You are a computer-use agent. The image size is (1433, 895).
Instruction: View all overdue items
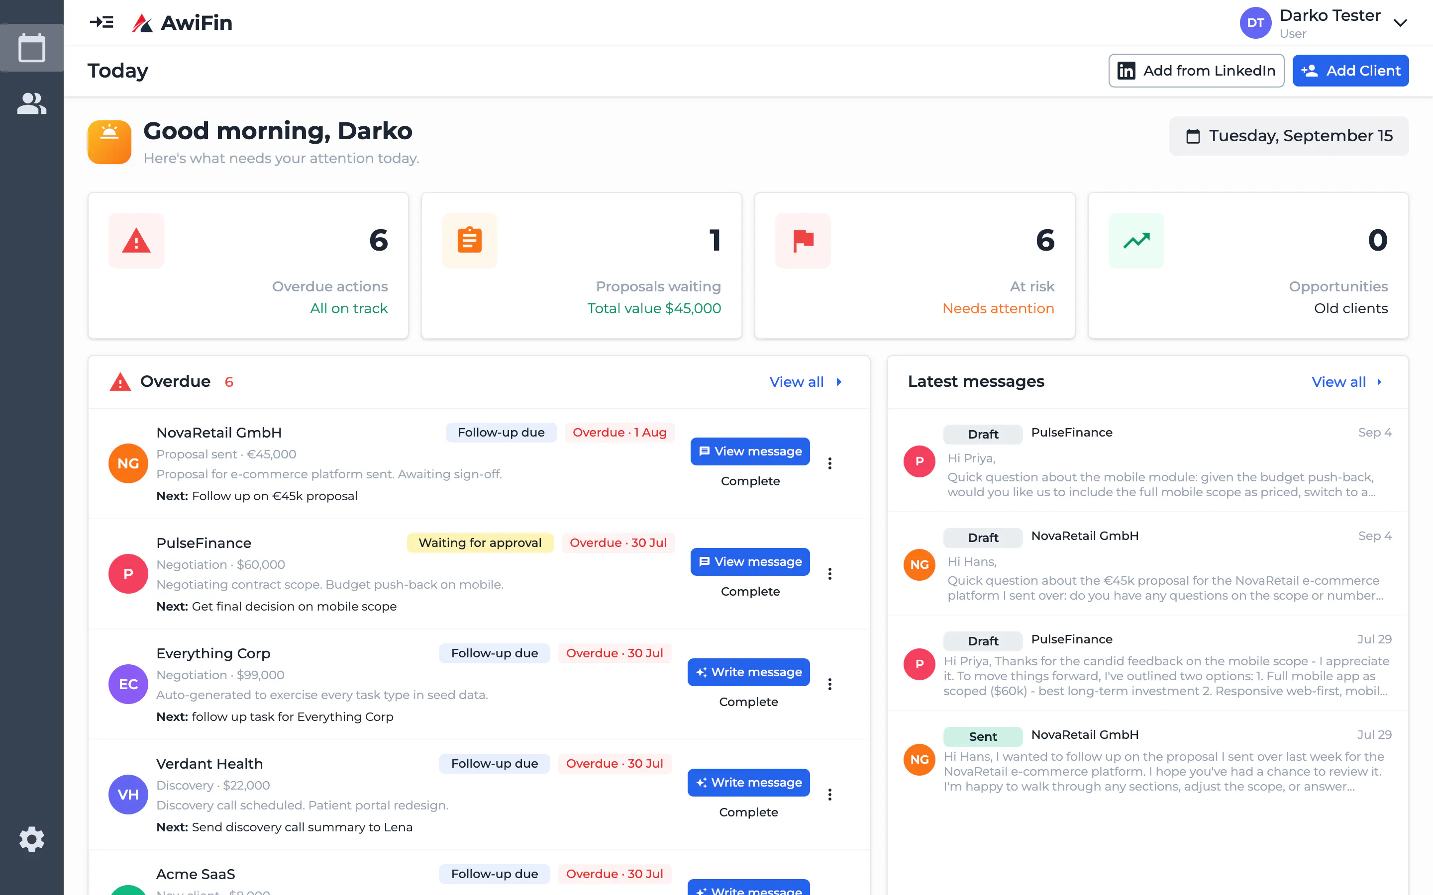click(806, 382)
